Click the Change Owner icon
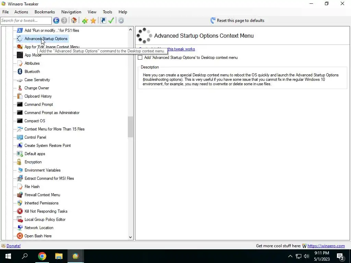 click(x=20, y=88)
